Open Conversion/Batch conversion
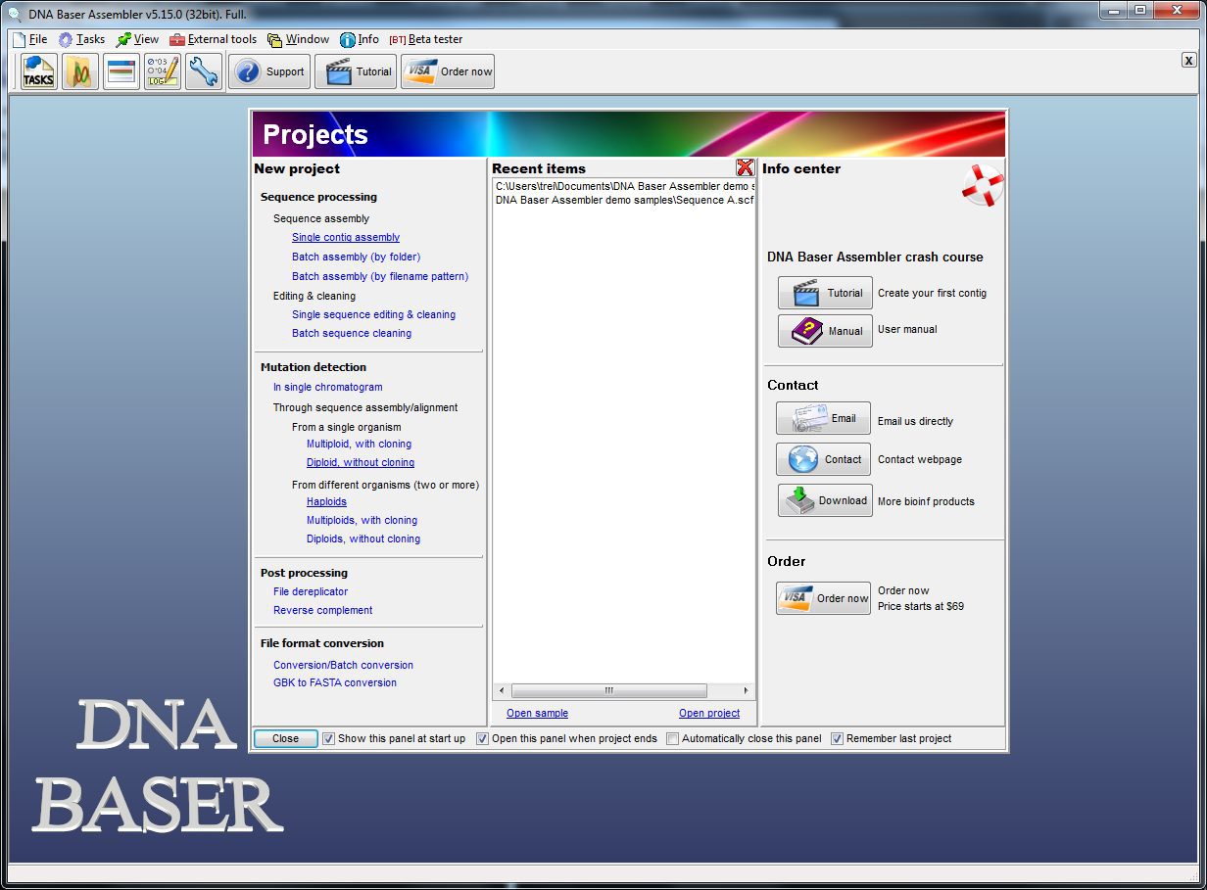The width and height of the screenshot is (1207, 890). pos(343,665)
